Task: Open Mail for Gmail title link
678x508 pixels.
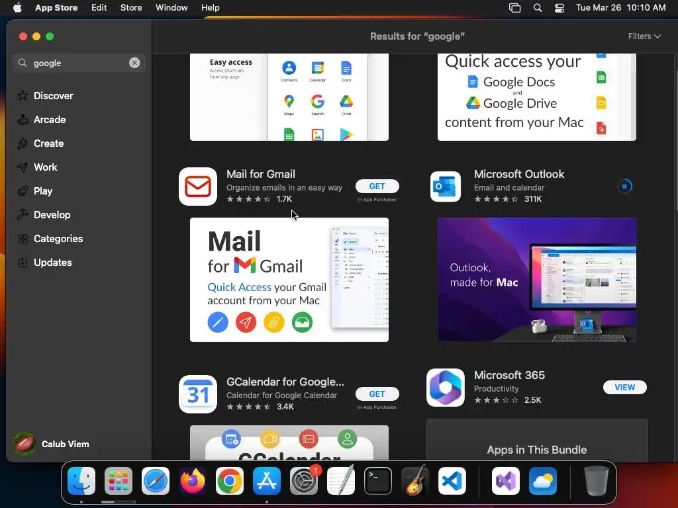Action: [x=261, y=174]
